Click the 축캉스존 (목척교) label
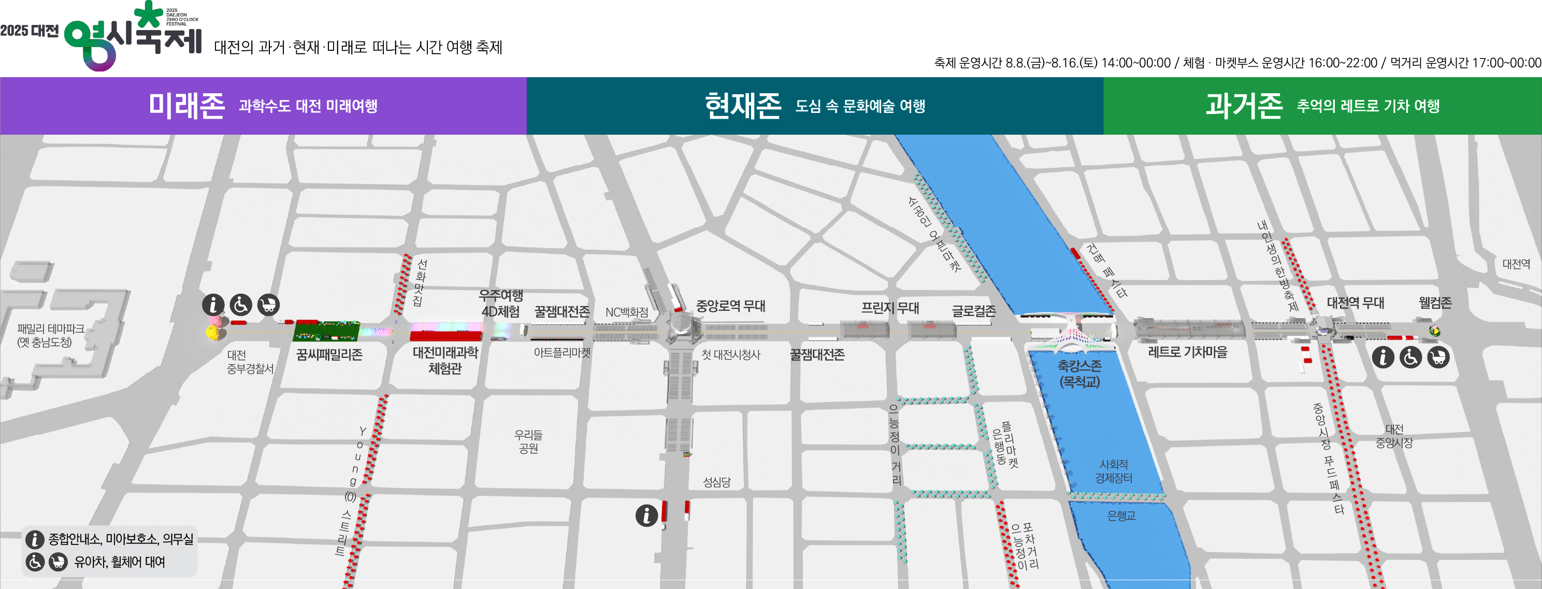Image resolution: width=1542 pixels, height=589 pixels. coord(1079,373)
